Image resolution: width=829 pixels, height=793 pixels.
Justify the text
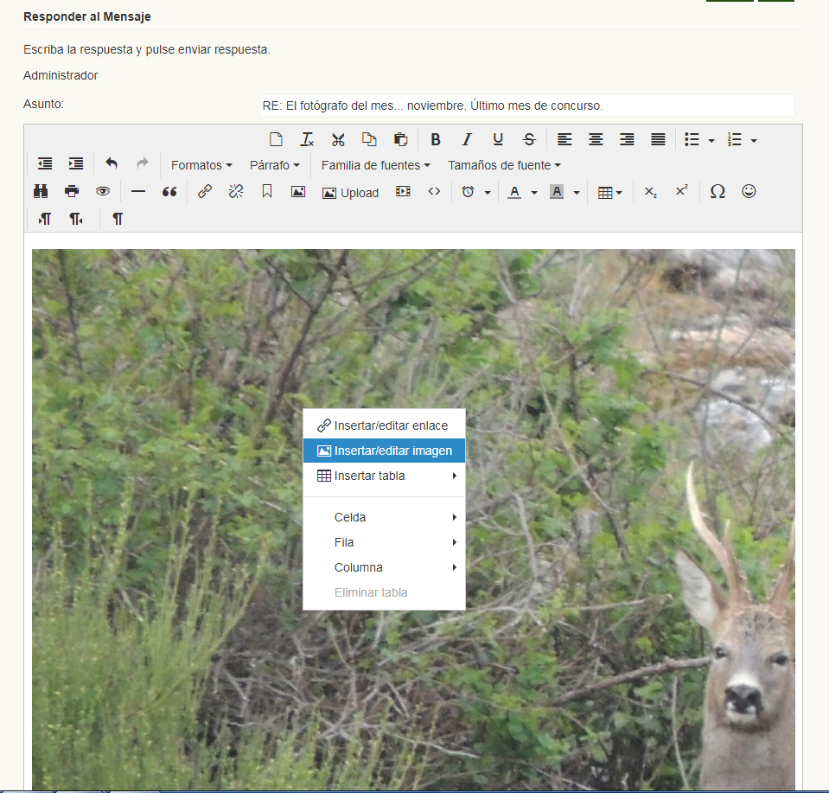coord(658,139)
